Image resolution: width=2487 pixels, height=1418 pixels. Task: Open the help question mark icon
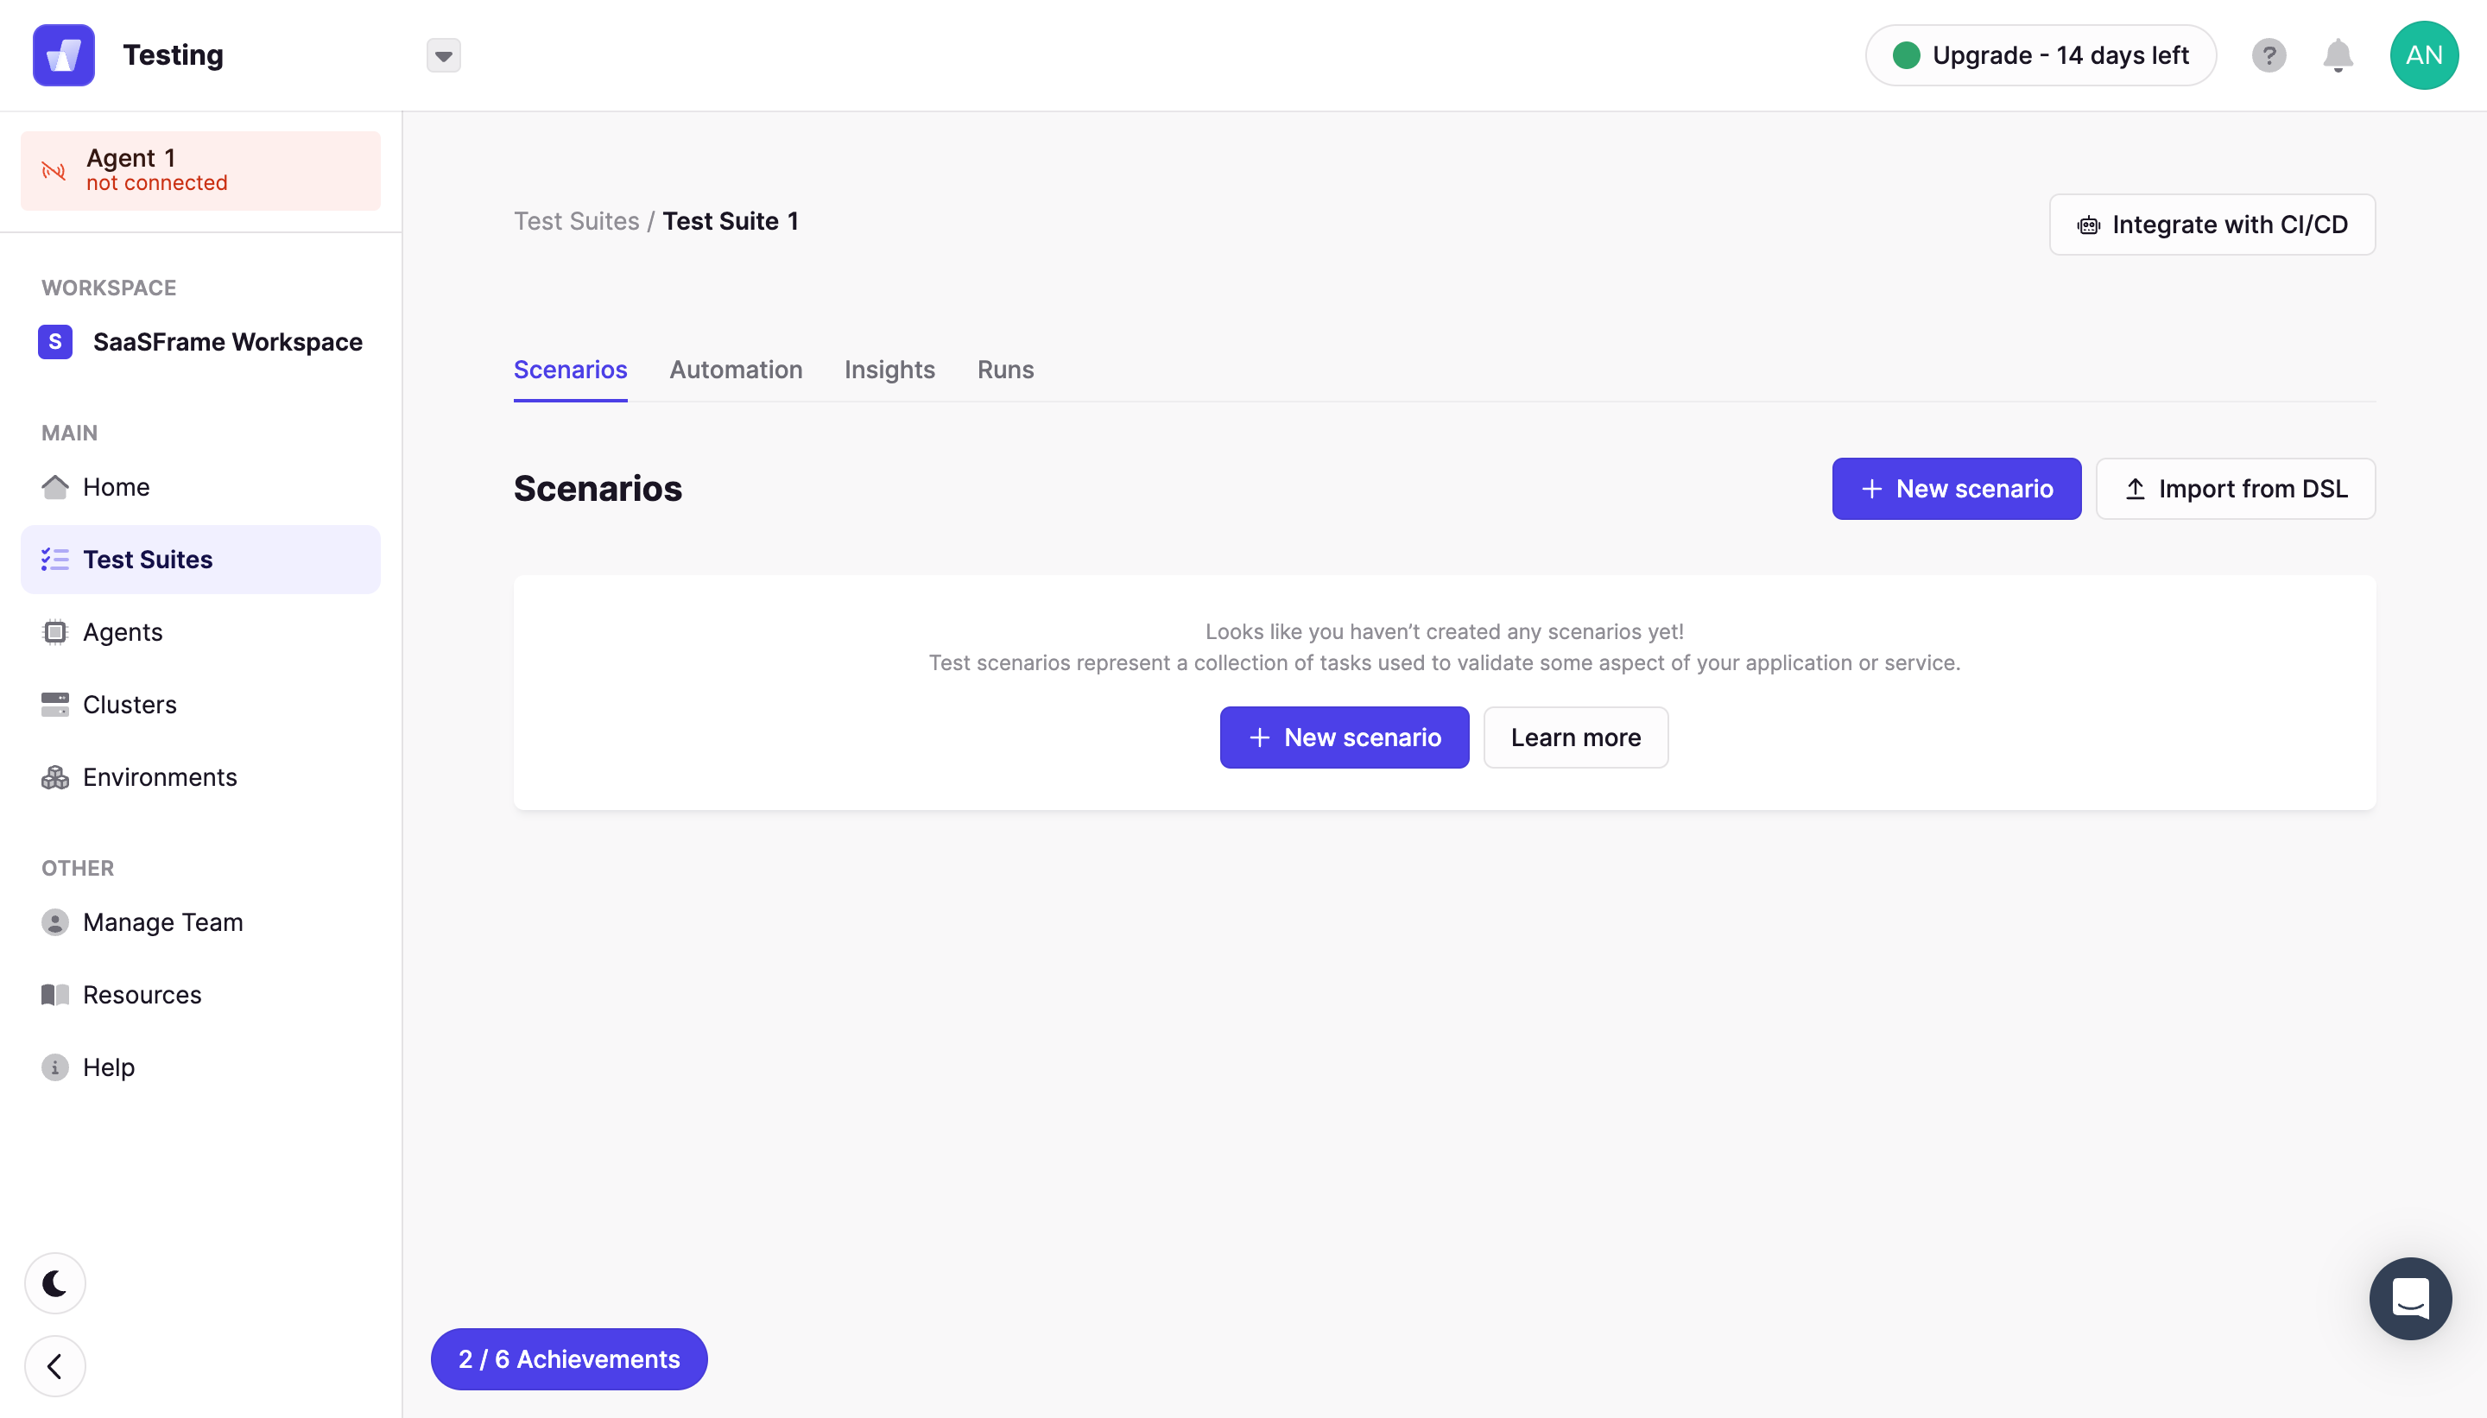point(2269,55)
